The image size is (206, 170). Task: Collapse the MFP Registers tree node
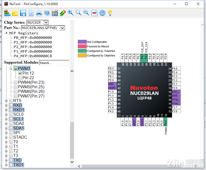pyautogui.click(x=6, y=33)
